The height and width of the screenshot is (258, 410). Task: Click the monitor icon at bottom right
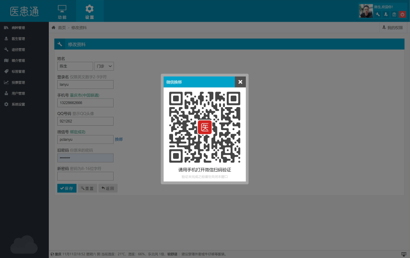click(x=404, y=254)
